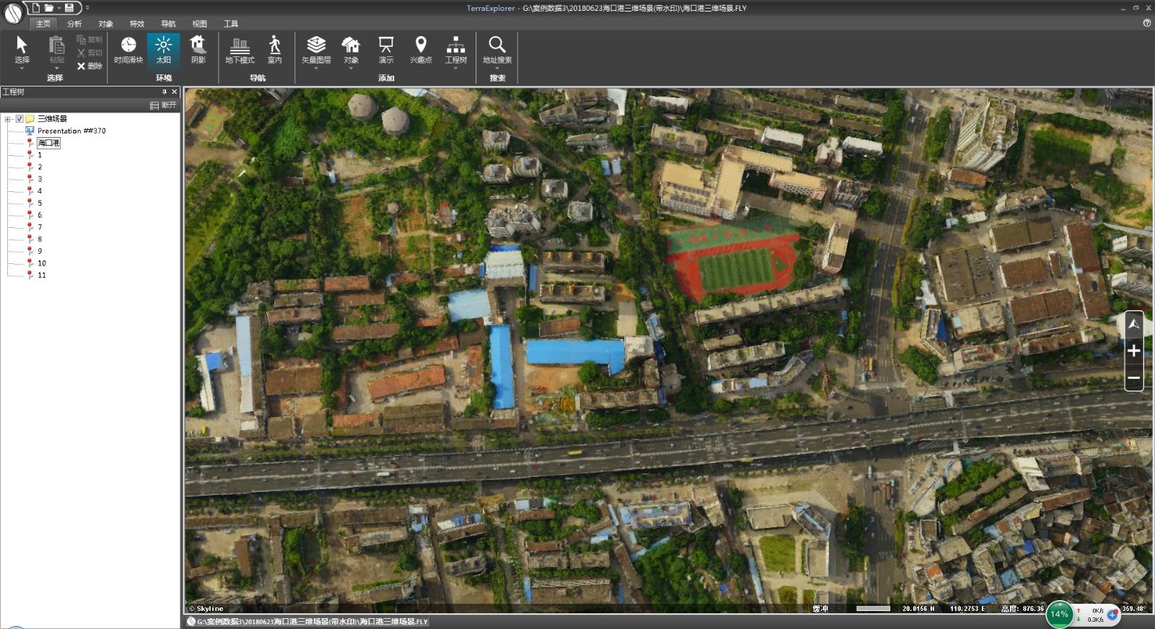Open a project with the folder icon
Screen dimensions: 1155x629
[x=48, y=8]
